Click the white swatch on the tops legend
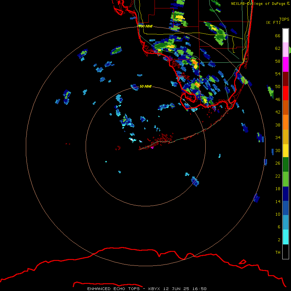 pyautogui.click(x=286, y=36)
